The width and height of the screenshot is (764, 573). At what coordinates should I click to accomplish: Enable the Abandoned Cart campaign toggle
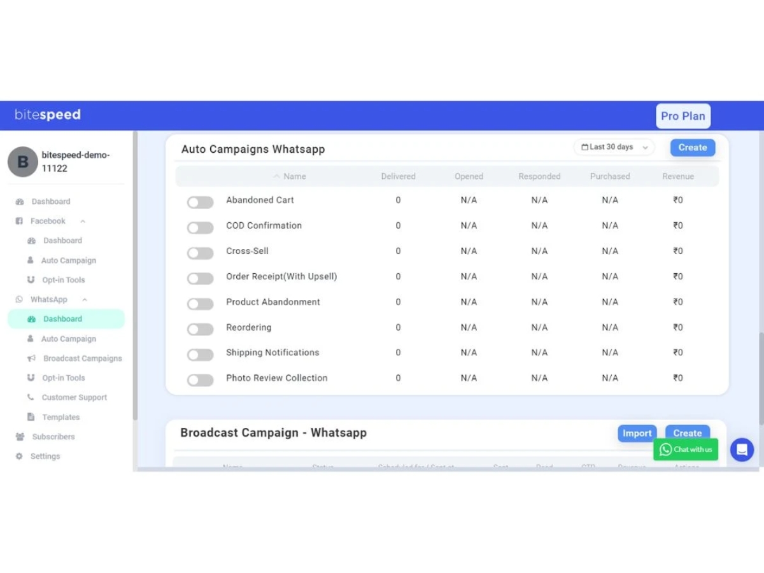(200, 202)
